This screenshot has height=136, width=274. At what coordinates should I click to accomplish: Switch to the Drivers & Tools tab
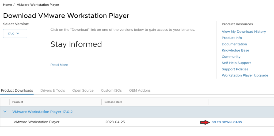pyautogui.click(x=53, y=90)
